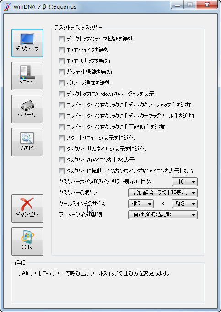
Task: Open the 縦3 height dropdown
Action: pos(185,204)
